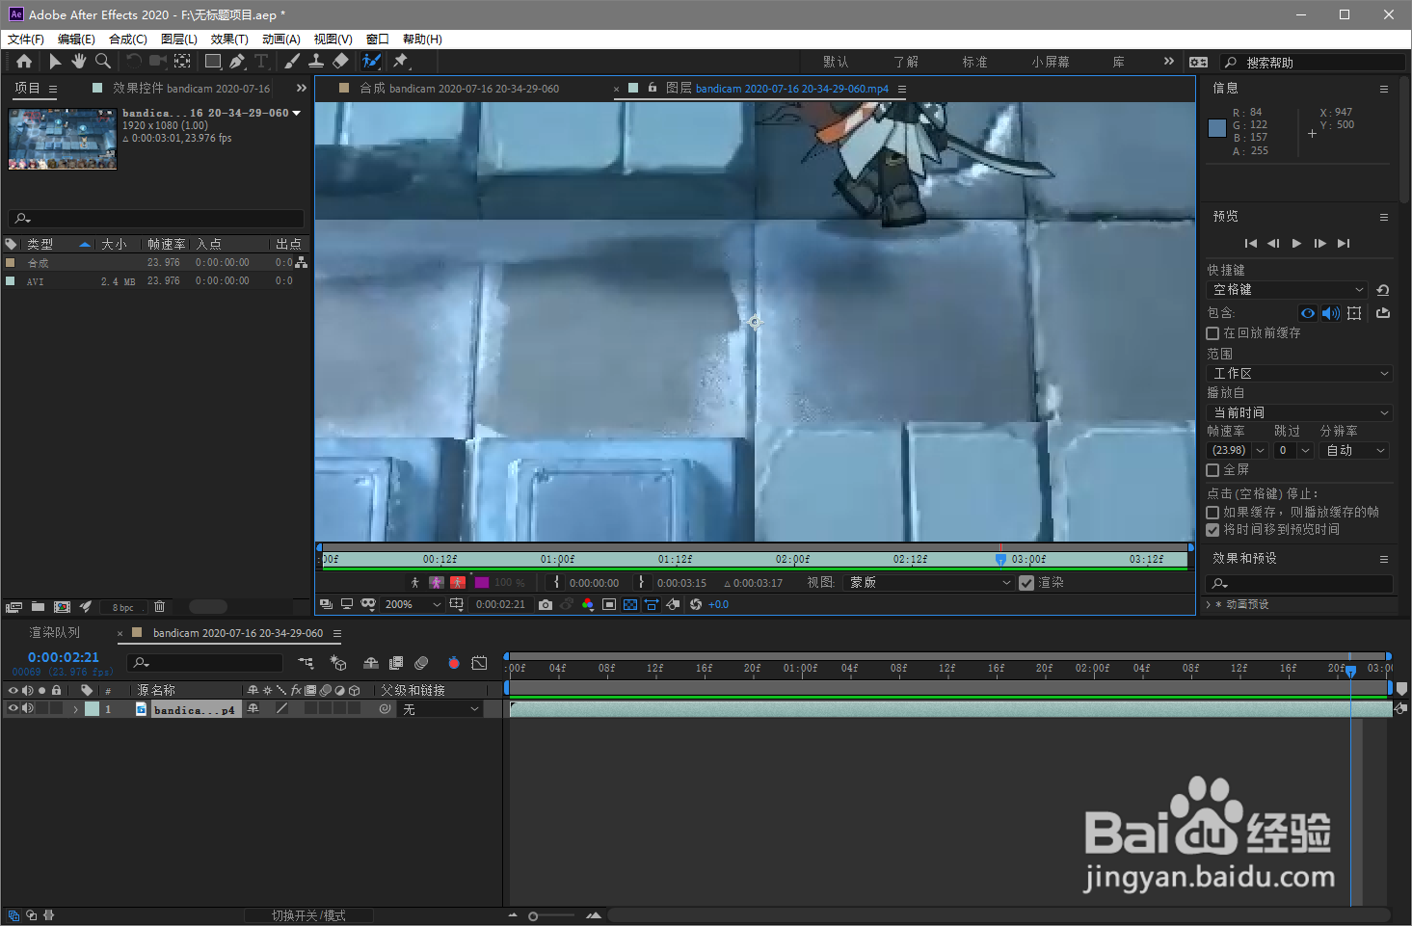Select the Selection arrow tool
The width and height of the screenshot is (1412, 926).
click(55, 61)
